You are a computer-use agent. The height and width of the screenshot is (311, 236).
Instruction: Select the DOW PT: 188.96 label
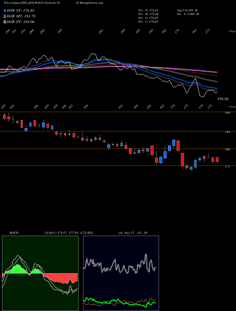[20, 22]
